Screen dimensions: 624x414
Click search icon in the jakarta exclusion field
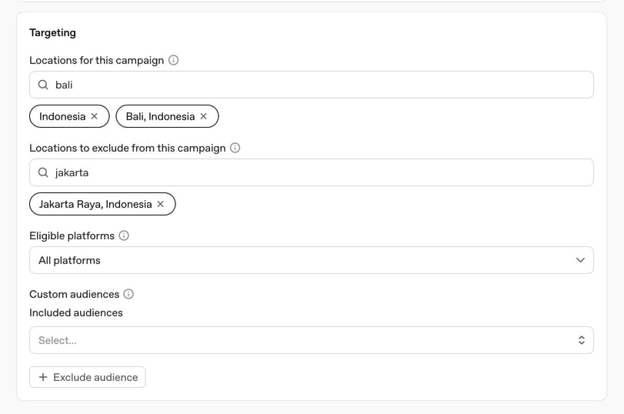[43, 172]
